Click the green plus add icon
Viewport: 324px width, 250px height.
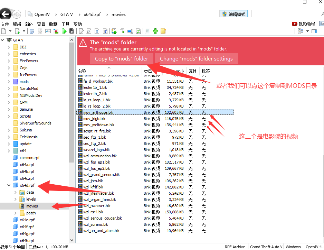pos(155,31)
